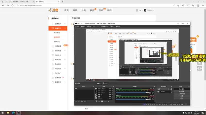Image resolution: width=206 pixels, height=115 pixels.
Task: Open 设置 from OBS controls
Action: (x=182, y=96)
